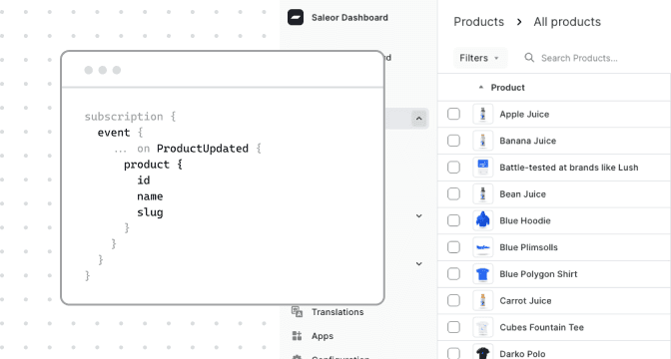
Task: Click the subscription keyword in code window
Action: point(124,117)
